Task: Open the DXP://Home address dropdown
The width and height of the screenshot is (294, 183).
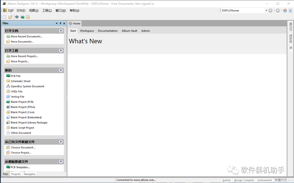Action: pyautogui.click(x=266, y=11)
